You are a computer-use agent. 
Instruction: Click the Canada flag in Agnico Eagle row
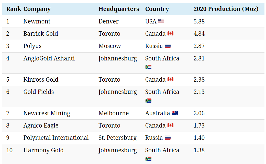(x=170, y=125)
